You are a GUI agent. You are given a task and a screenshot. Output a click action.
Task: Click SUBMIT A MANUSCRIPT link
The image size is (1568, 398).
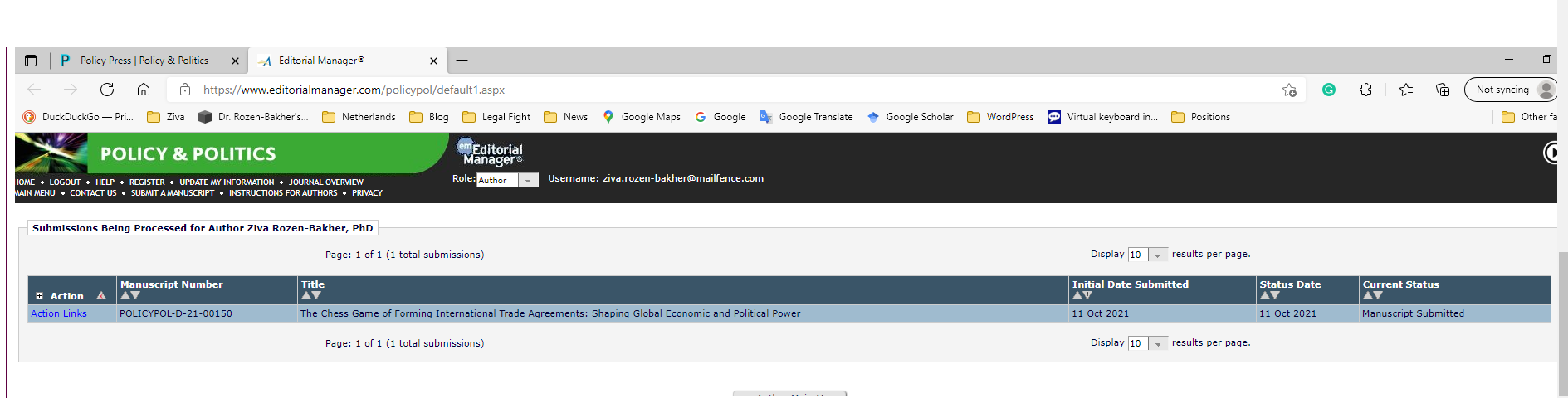(x=173, y=193)
